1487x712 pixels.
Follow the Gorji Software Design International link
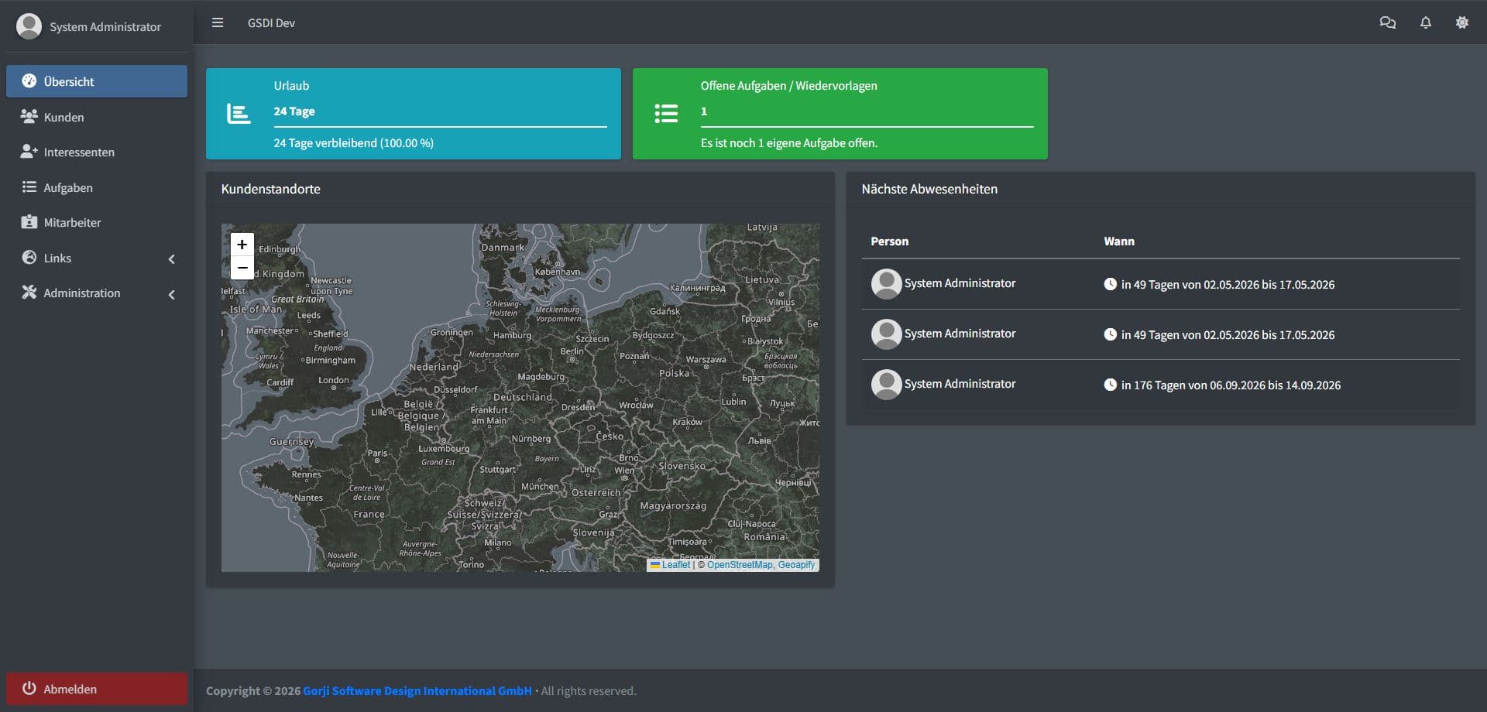pyautogui.click(x=417, y=691)
